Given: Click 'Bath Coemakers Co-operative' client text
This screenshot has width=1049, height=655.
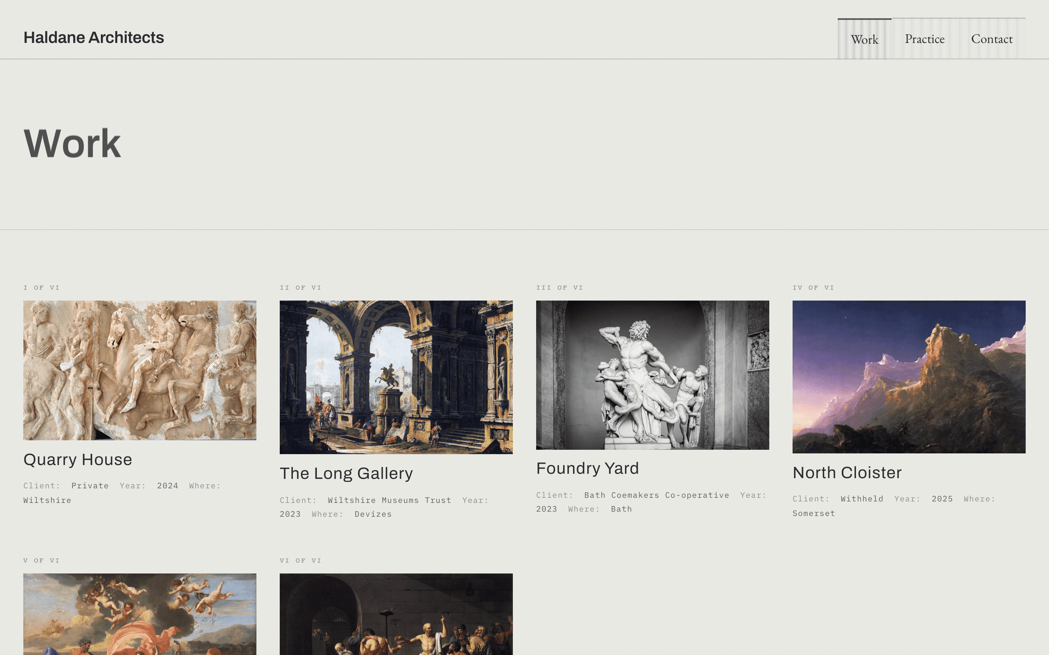Looking at the screenshot, I should [x=657, y=495].
